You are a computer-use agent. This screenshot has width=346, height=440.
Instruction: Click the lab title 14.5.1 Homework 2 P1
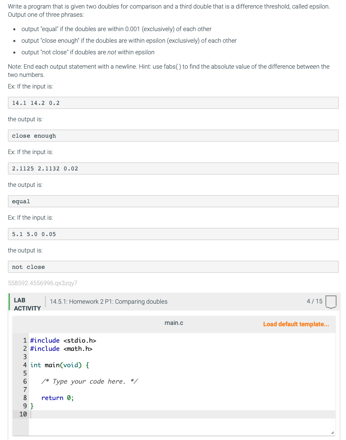109,301
